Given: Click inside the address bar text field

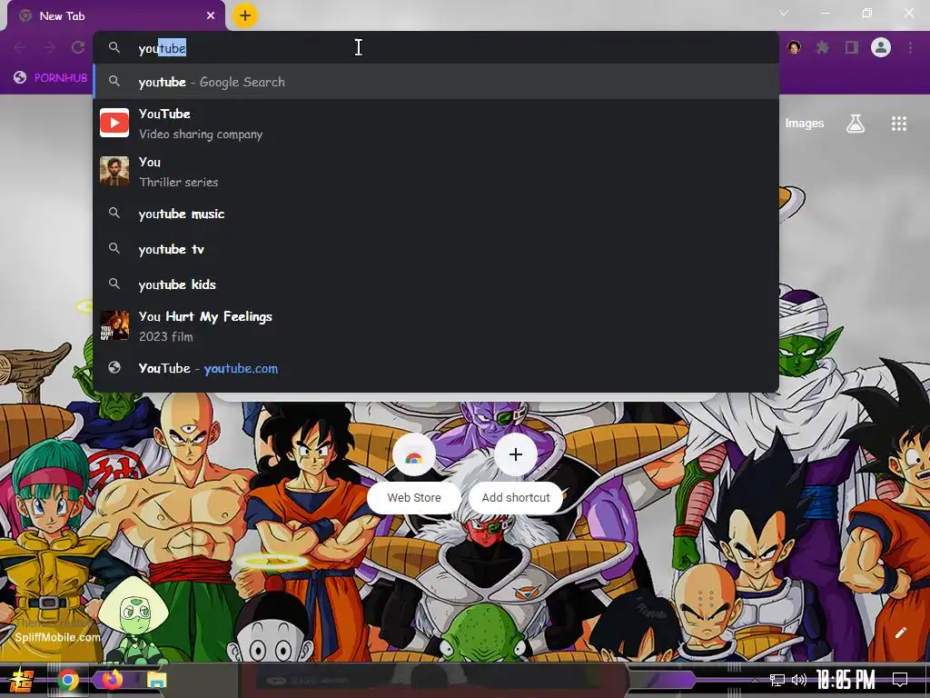Looking at the screenshot, I should click(436, 48).
